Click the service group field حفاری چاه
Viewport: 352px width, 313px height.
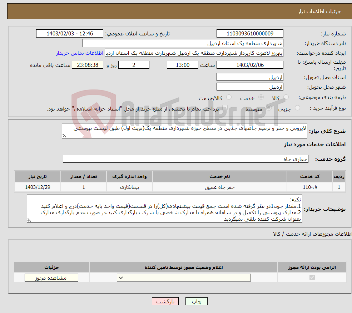pos(186,159)
